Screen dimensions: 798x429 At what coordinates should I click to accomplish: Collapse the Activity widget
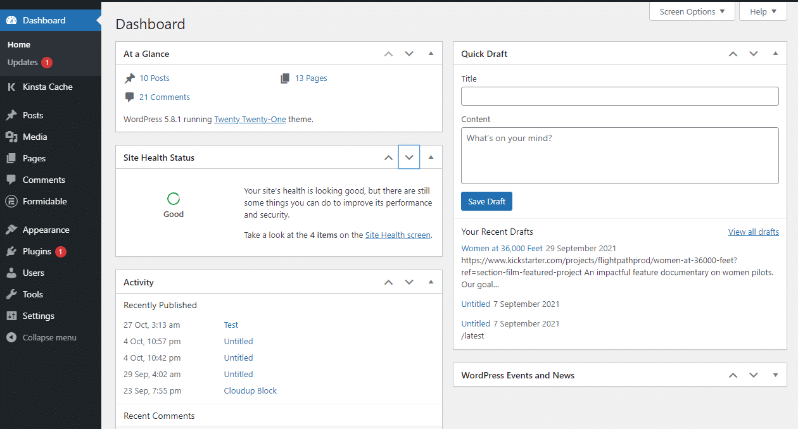(x=431, y=282)
